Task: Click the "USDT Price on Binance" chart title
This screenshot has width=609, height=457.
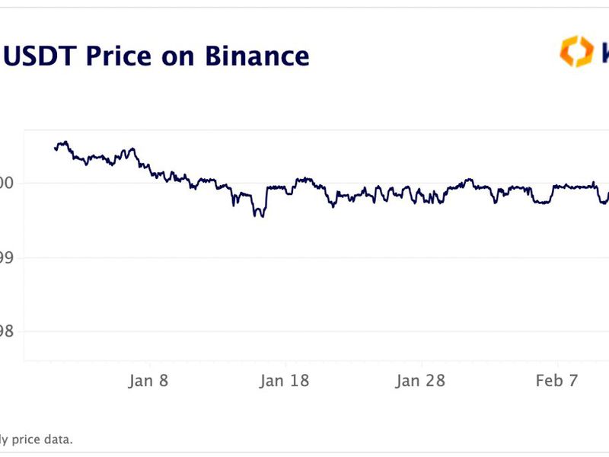Action: click(x=156, y=56)
